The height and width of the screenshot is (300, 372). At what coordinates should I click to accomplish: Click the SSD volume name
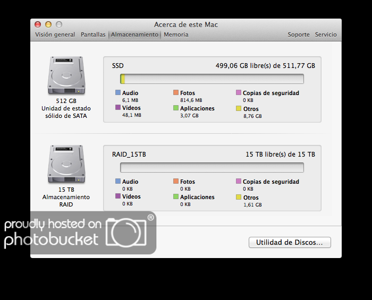pyautogui.click(x=117, y=66)
